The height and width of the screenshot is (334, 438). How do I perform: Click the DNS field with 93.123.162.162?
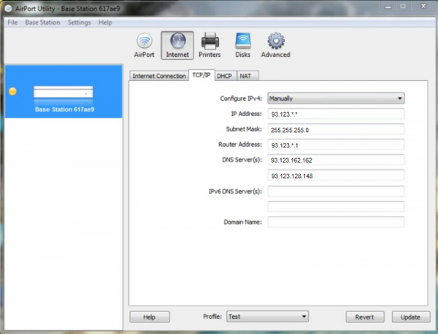click(336, 160)
